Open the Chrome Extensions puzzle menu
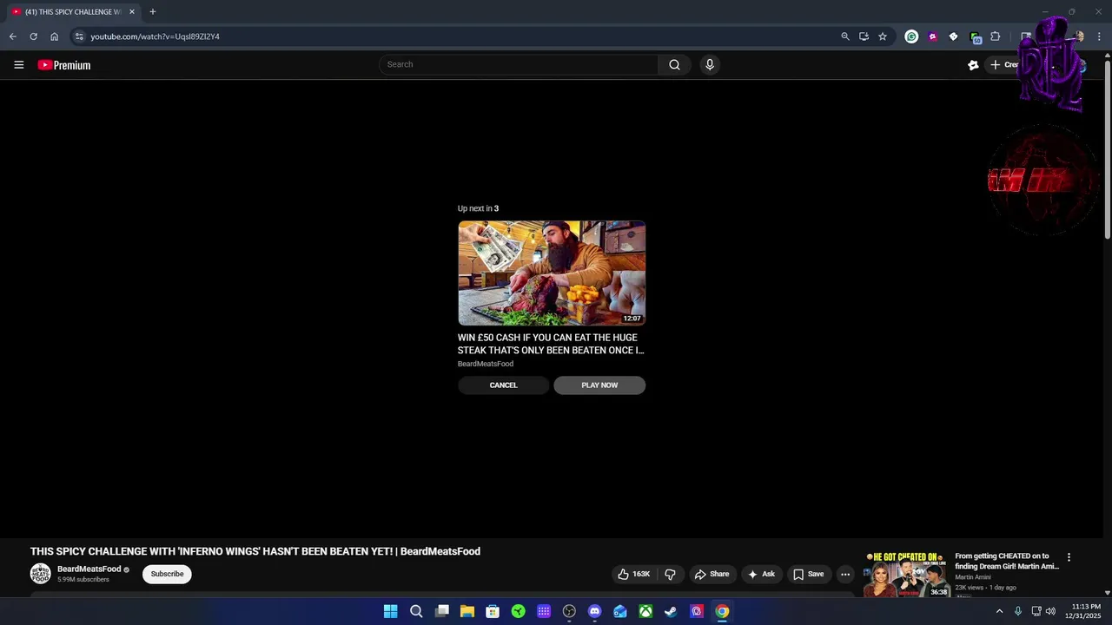Image resolution: width=1112 pixels, height=625 pixels. 996,36
